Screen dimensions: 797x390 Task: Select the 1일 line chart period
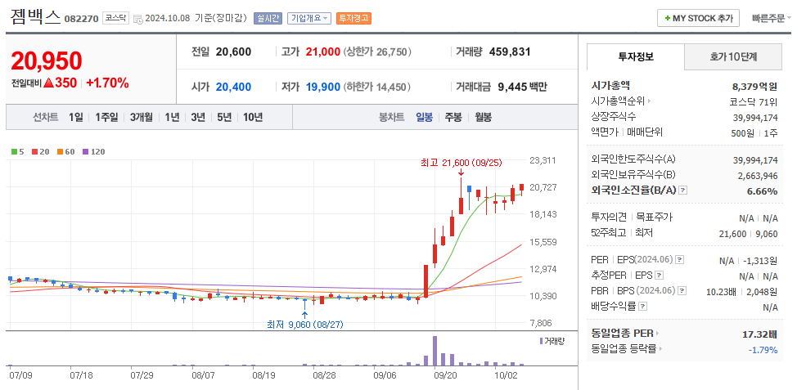click(76, 117)
